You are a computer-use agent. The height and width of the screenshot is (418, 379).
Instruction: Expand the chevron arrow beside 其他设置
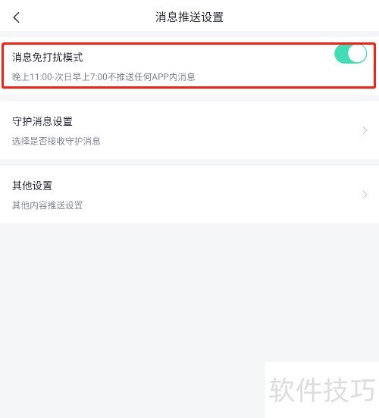365,195
